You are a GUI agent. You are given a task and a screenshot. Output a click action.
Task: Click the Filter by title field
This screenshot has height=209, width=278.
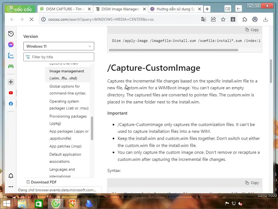point(59,57)
